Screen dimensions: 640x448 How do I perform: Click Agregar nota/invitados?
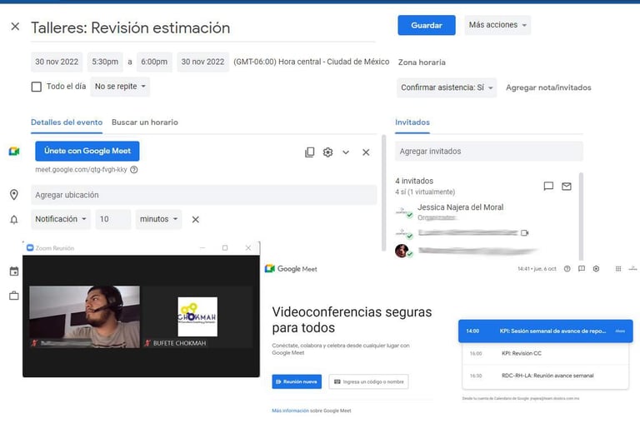tap(548, 87)
